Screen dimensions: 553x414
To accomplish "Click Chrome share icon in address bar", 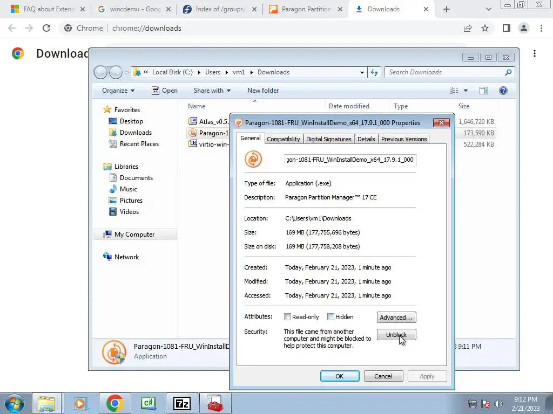I will [468, 28].
